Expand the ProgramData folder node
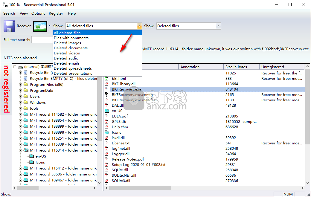This screenshot has width=311, height=197. 20,91
